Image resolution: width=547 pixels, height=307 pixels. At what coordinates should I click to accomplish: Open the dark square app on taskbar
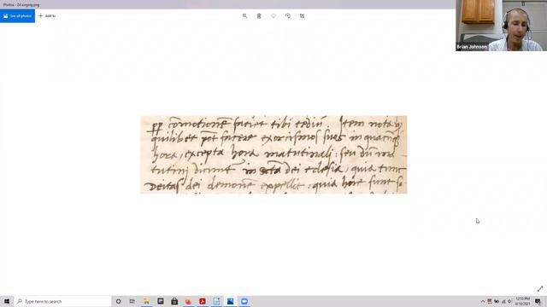pyautogui.click(x=161, y=301)
